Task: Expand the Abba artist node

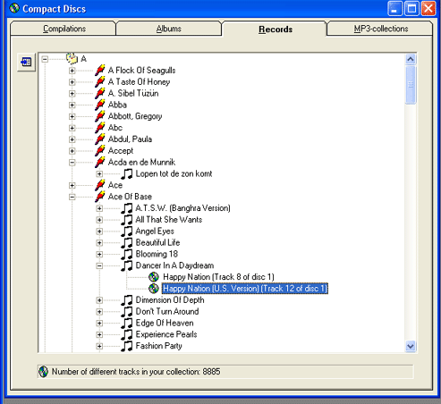Action: (x=72, y=105)
